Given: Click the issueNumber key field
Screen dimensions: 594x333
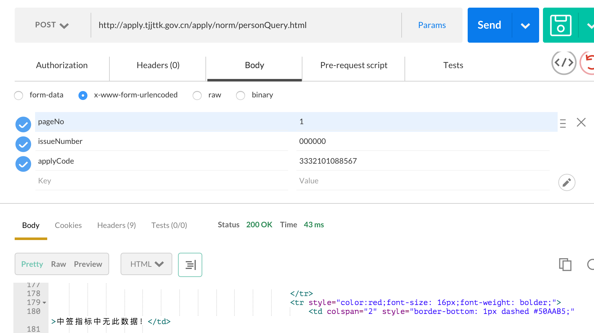Looking at the screenshot, I should point(162,141).
